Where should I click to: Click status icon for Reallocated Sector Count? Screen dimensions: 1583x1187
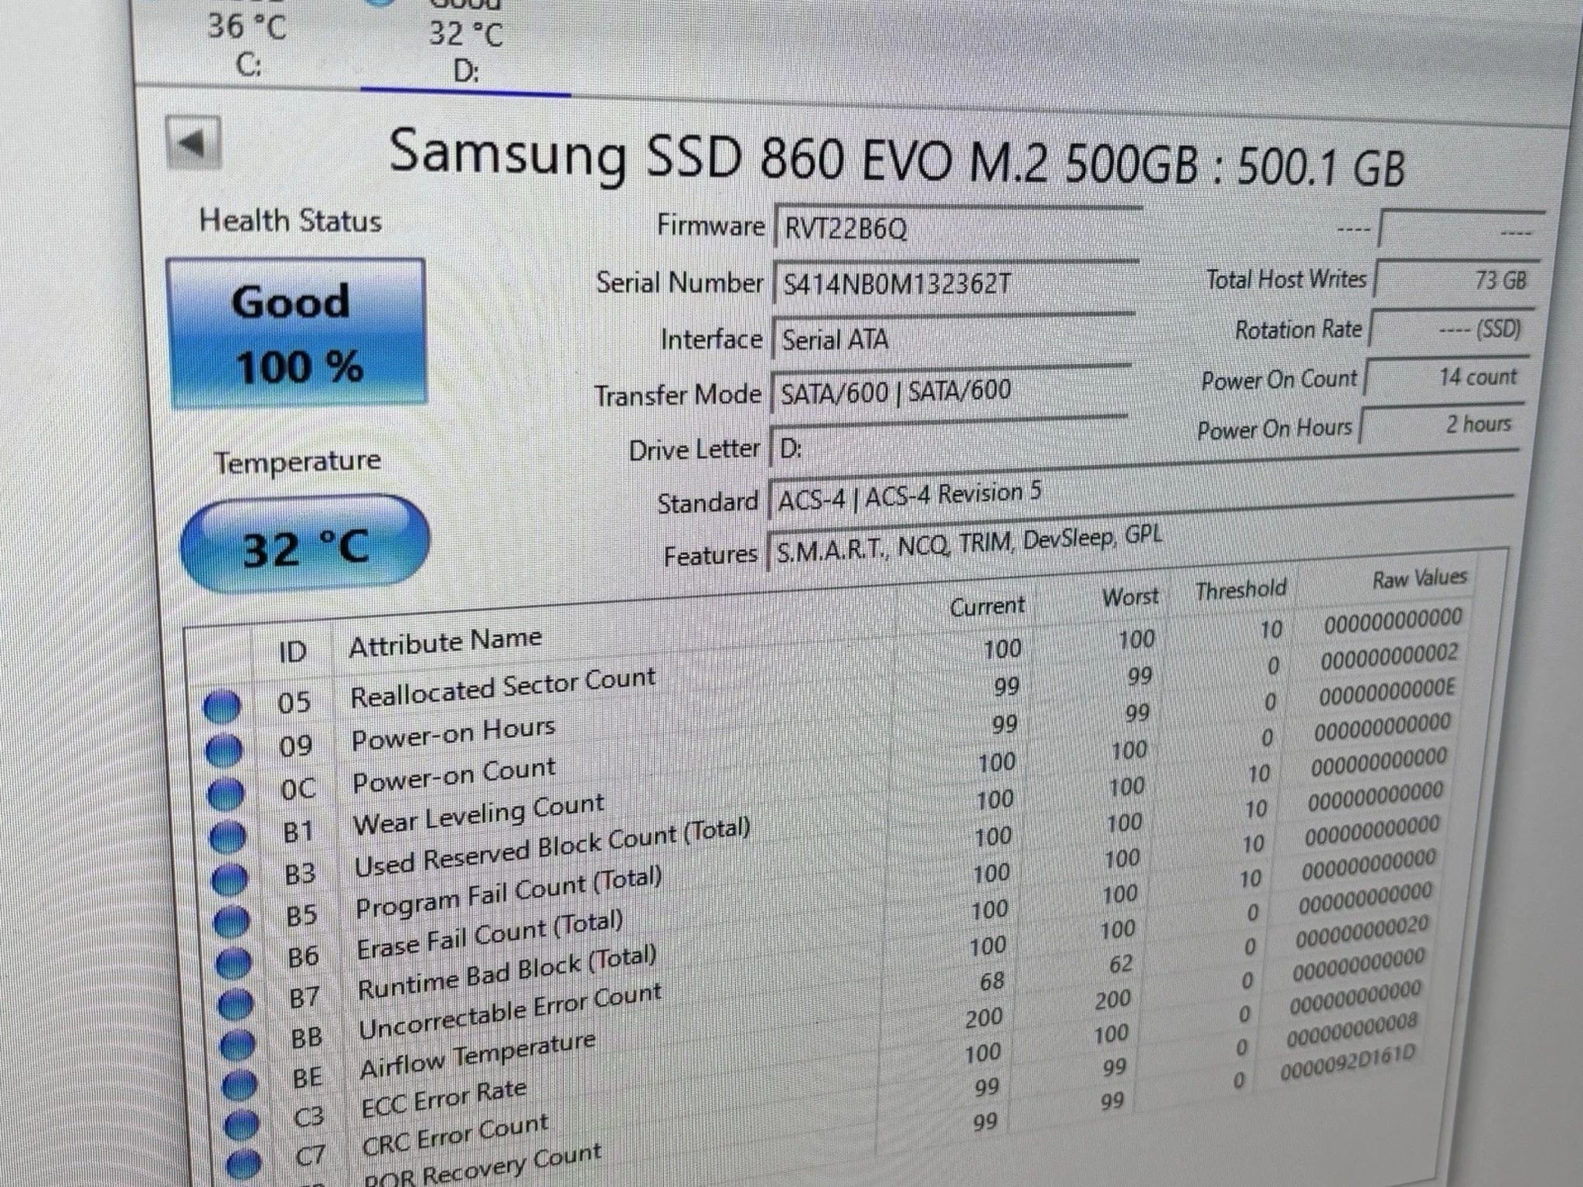tap(222, 707)
